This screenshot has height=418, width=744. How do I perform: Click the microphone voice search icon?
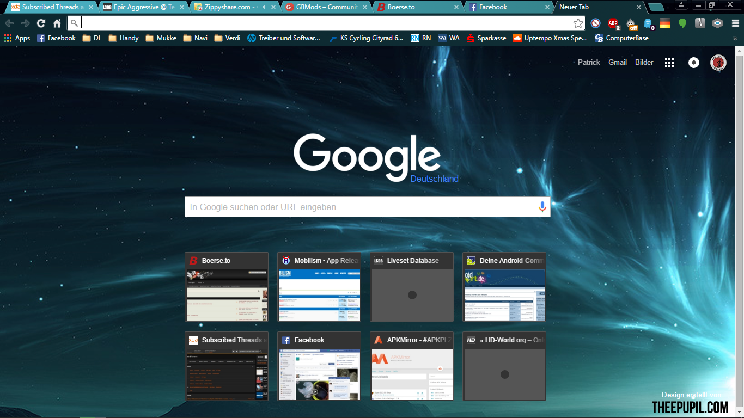542,207
